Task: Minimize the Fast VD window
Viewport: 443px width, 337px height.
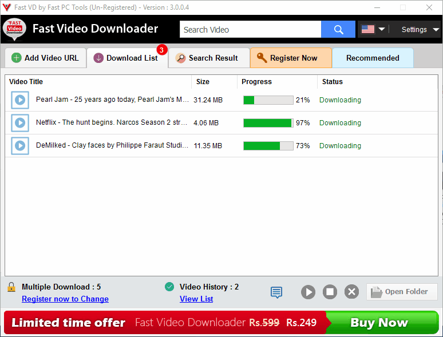Action: click(x=377, y=7)
